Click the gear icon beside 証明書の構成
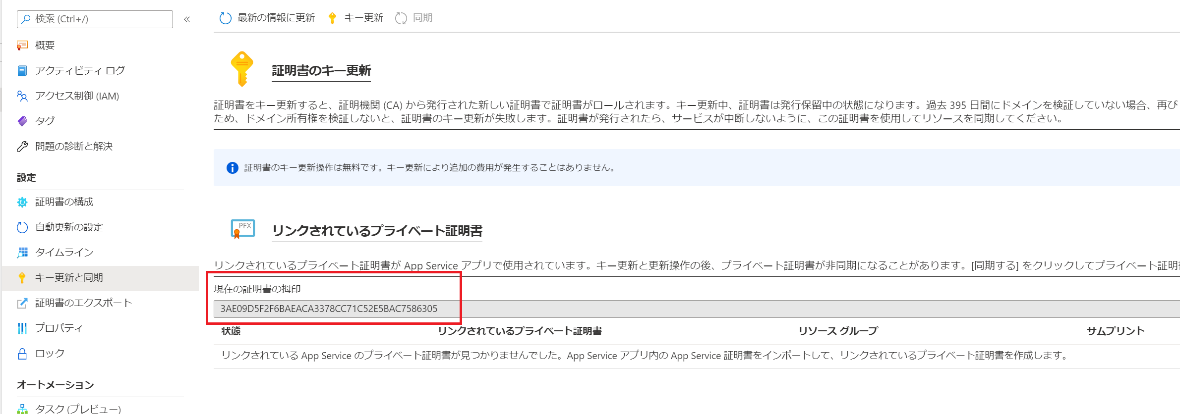 coord(22,202)
